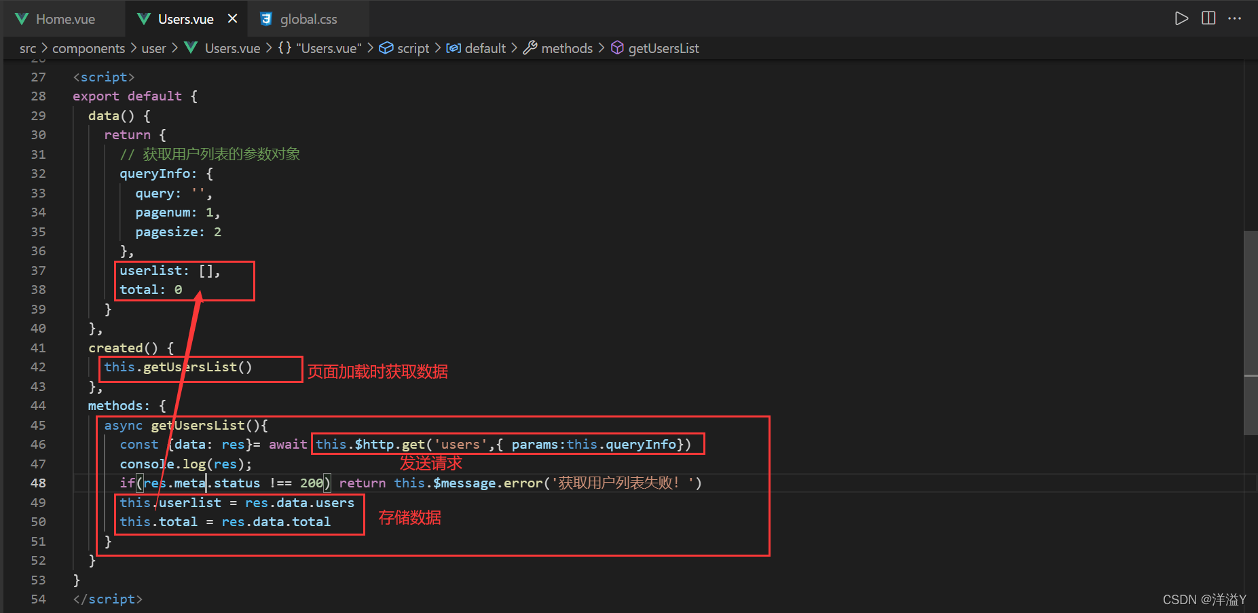Open the script breadcrumb

[413, 48]
